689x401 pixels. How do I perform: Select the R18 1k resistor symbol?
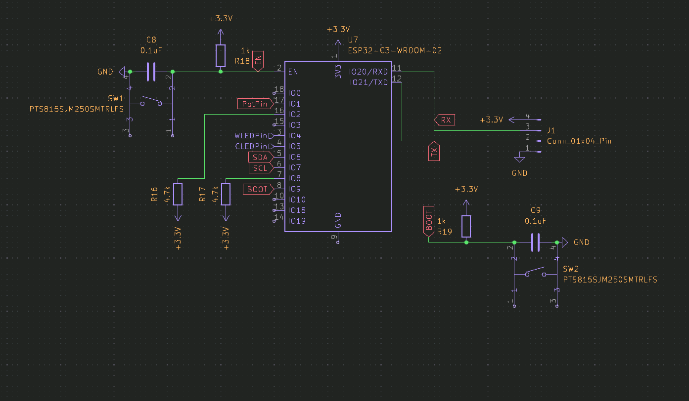[x=221, y=56]
